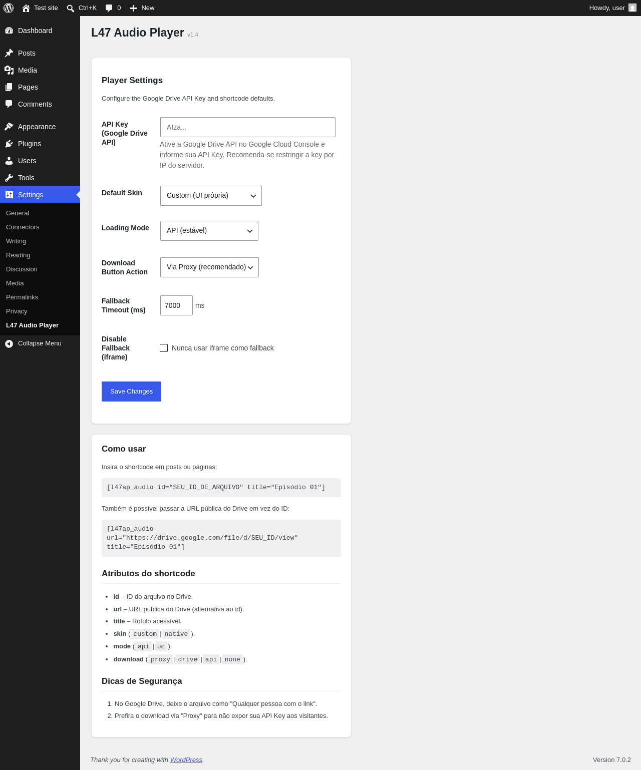Click the Posts pushpin icon
Viewport: 641px width, 770px height.
coord(9,53)
